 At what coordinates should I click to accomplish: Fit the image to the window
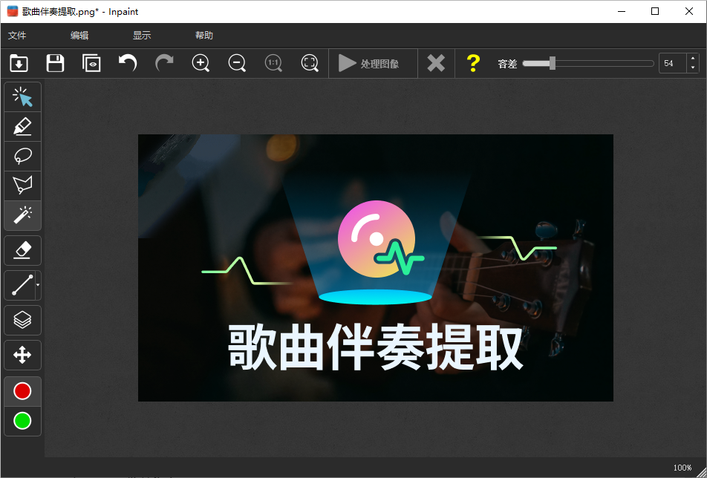tap(310, 63)
